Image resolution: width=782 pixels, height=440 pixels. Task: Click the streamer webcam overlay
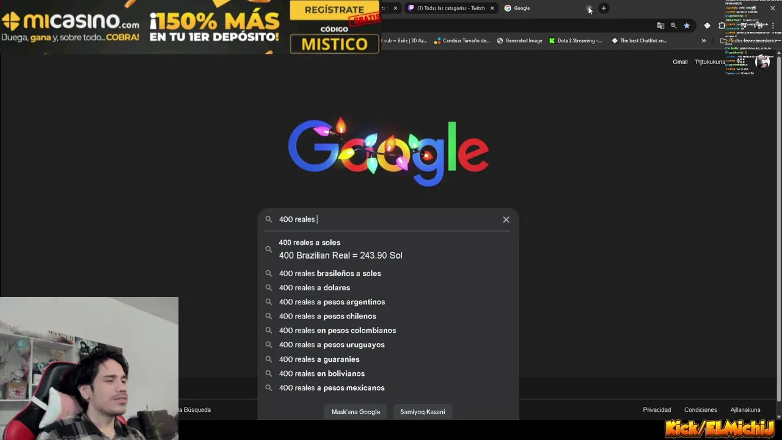coord(89,369)
